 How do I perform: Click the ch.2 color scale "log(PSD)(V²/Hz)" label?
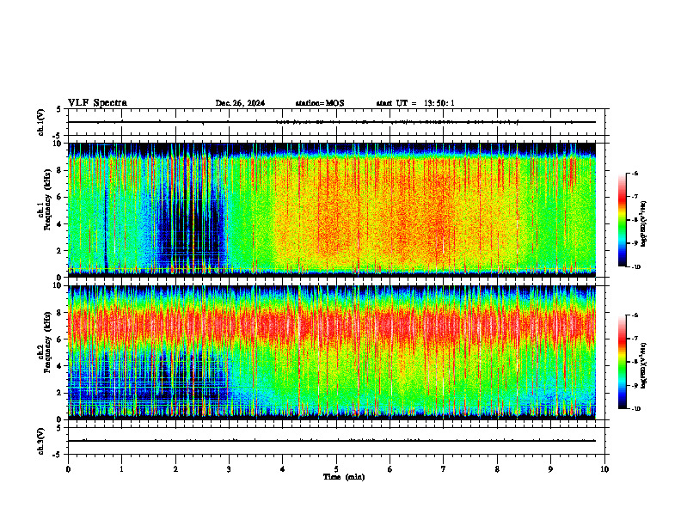tap(644, 365)
